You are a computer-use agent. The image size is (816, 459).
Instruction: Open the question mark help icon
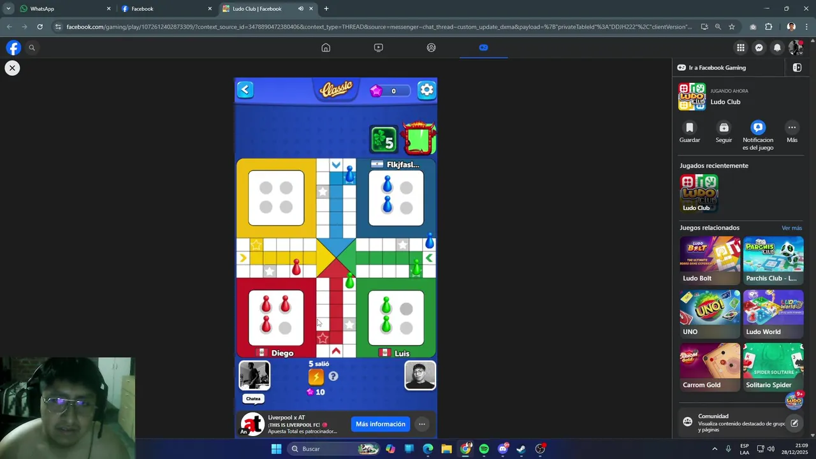coord(333,376)
